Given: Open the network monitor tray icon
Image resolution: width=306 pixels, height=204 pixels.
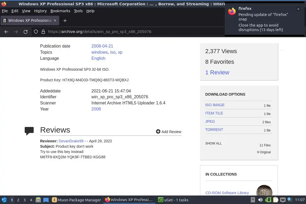Looking at the screenshot, I should pos(283,200).
